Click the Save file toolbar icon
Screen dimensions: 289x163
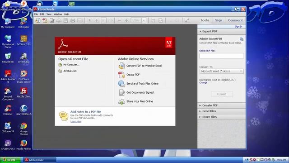(66, 20)
